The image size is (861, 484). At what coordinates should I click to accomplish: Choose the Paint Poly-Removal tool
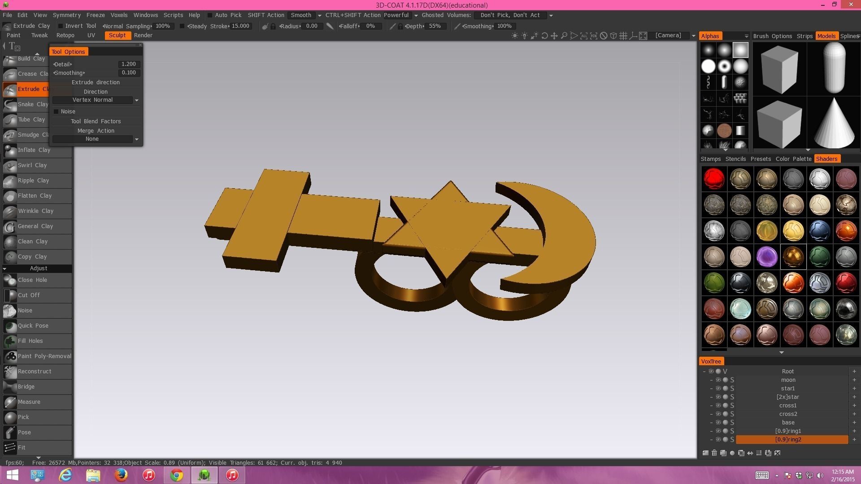[x=37, y=356]
